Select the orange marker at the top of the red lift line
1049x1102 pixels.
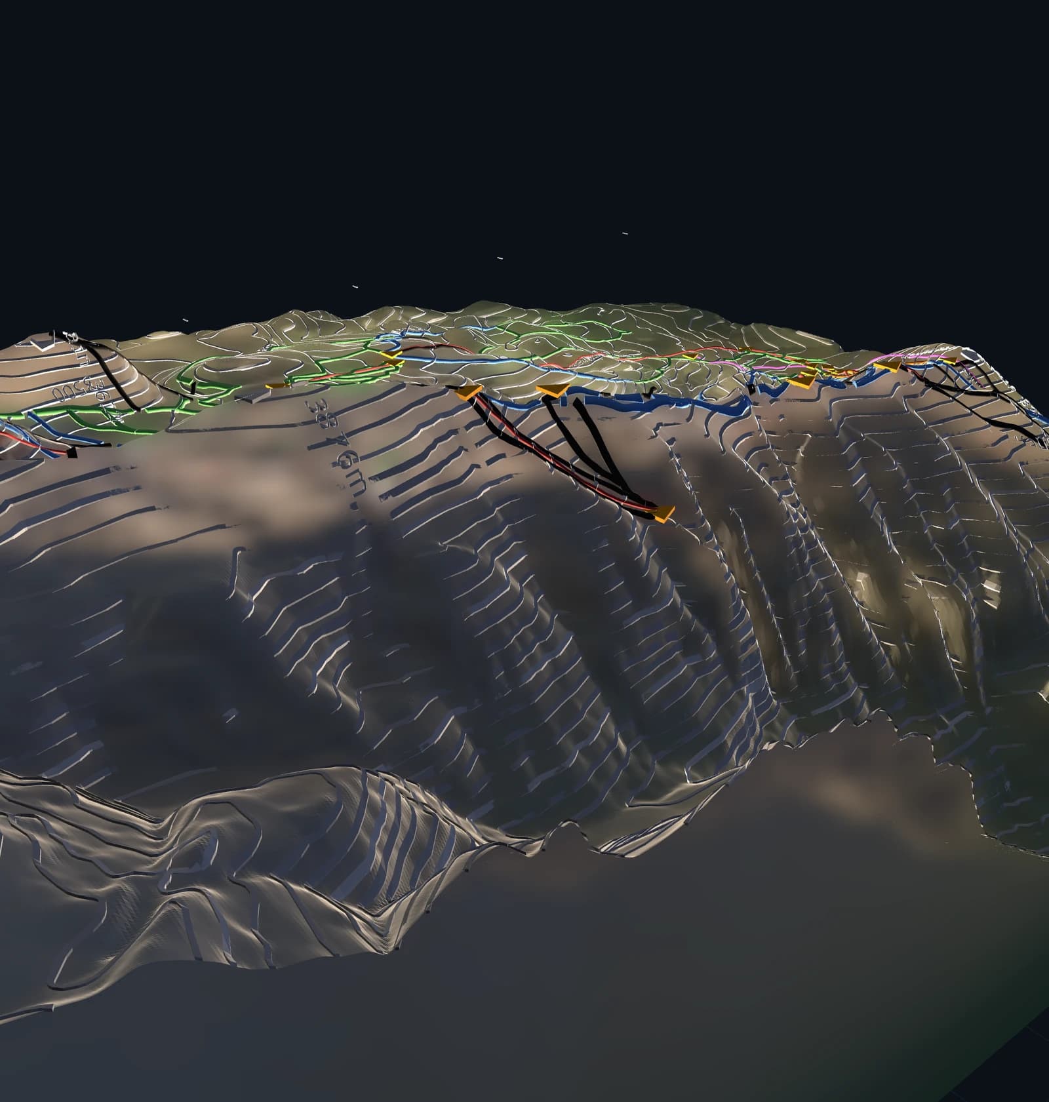tap(469, 392)
